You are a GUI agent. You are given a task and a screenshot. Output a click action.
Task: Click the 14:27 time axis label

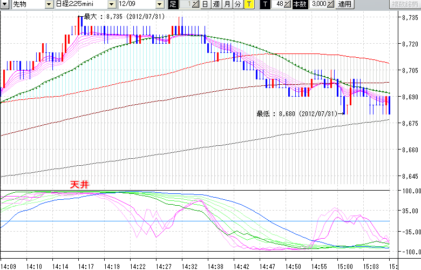[x=164, y=267]
